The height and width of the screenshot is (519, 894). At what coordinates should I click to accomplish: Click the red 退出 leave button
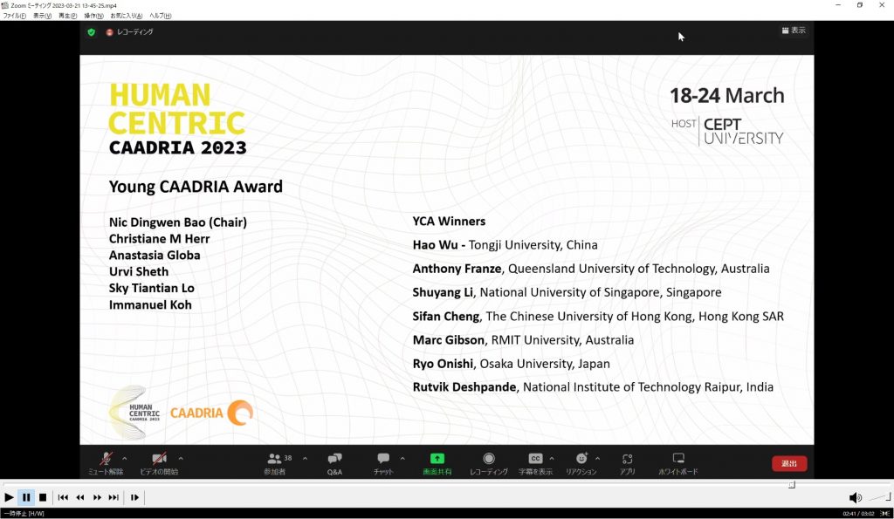point(789,464)
